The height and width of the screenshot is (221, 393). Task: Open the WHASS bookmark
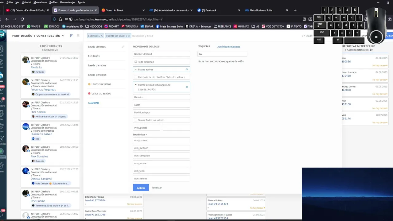pos(33,26)
